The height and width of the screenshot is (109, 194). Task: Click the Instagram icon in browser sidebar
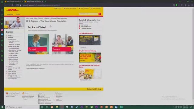(2, 30)
